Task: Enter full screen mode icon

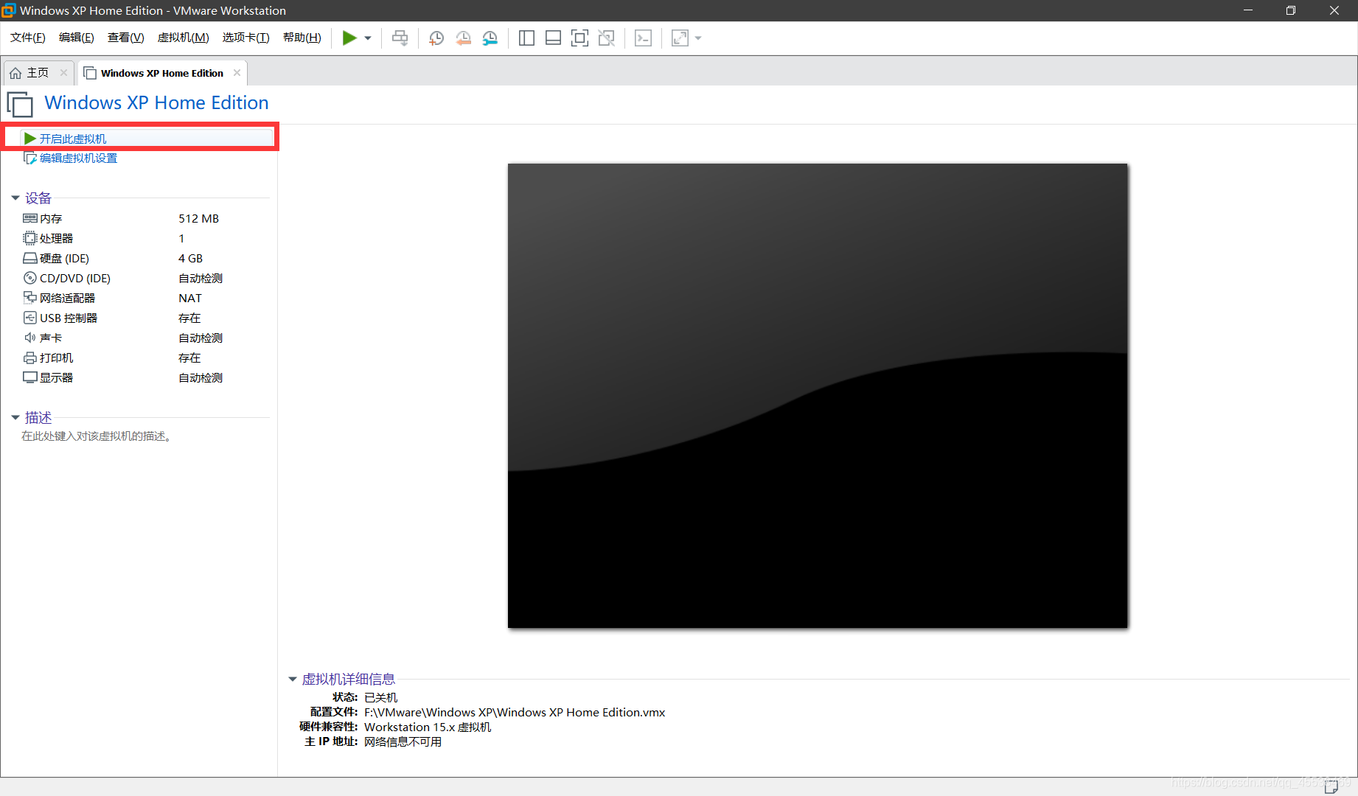Action: pos(580,38)
